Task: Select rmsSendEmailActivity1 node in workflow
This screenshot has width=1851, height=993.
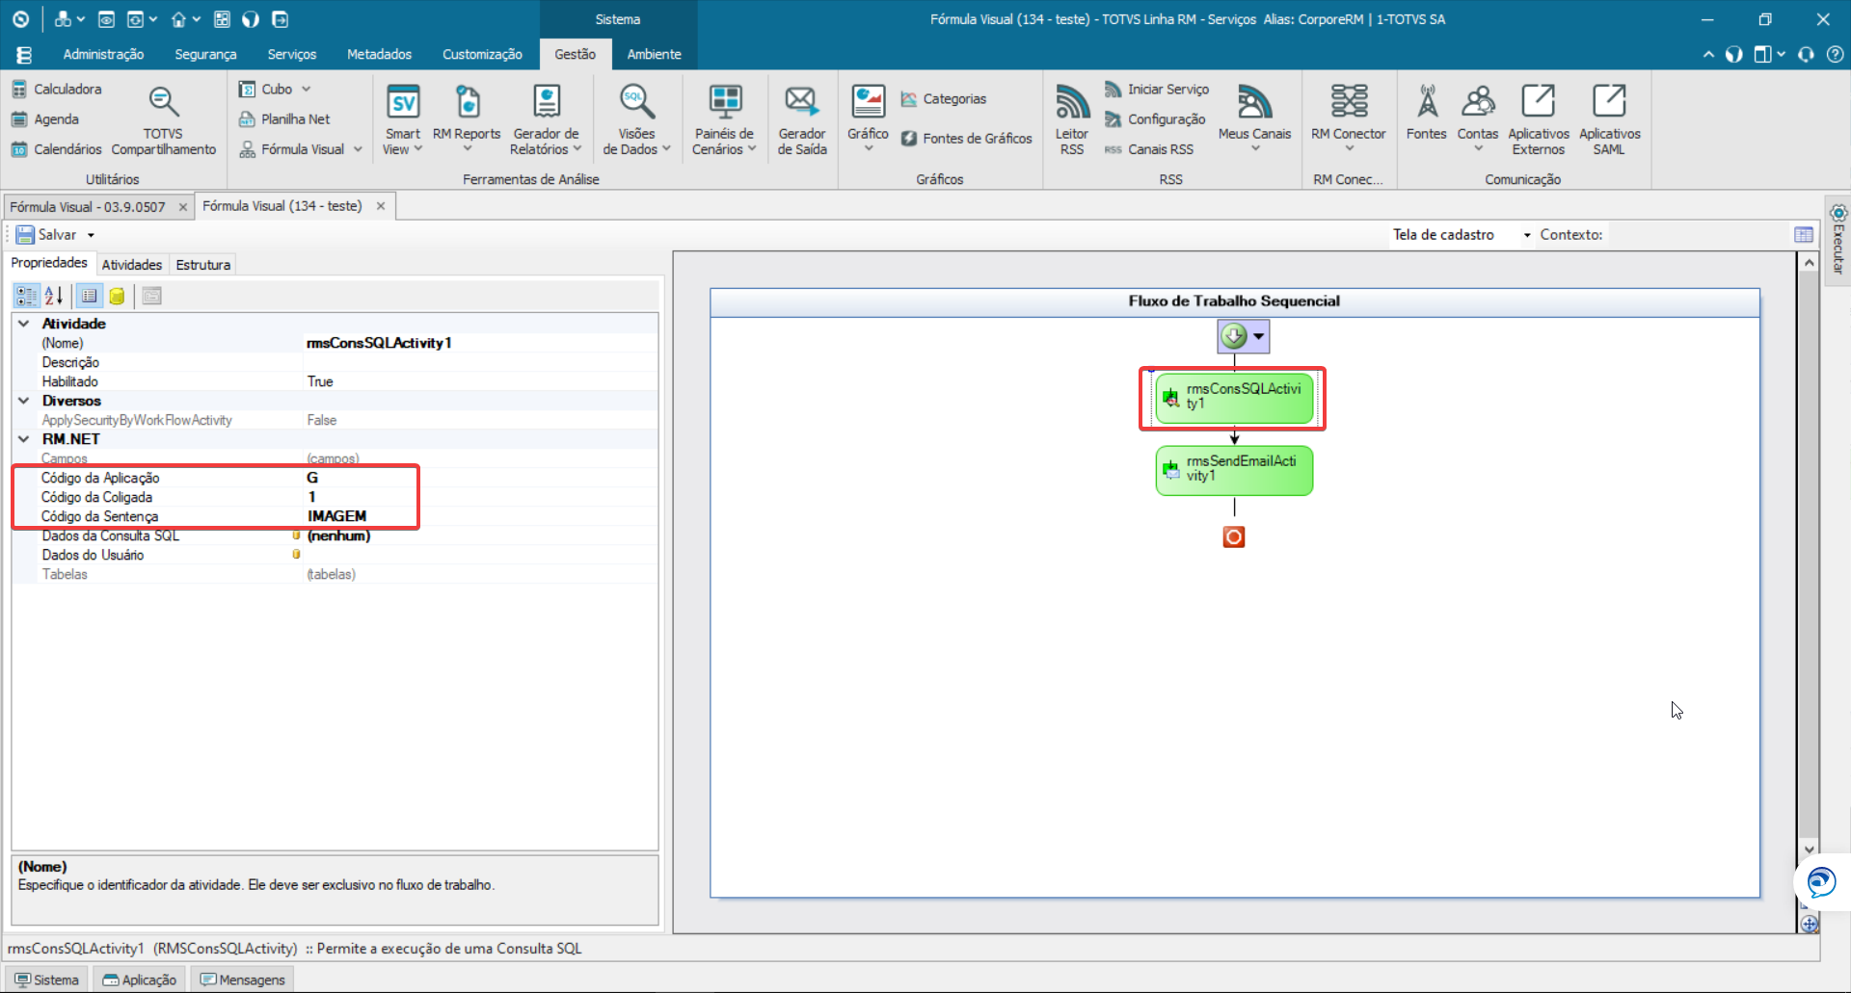Action: click(x=1234, y=470)
